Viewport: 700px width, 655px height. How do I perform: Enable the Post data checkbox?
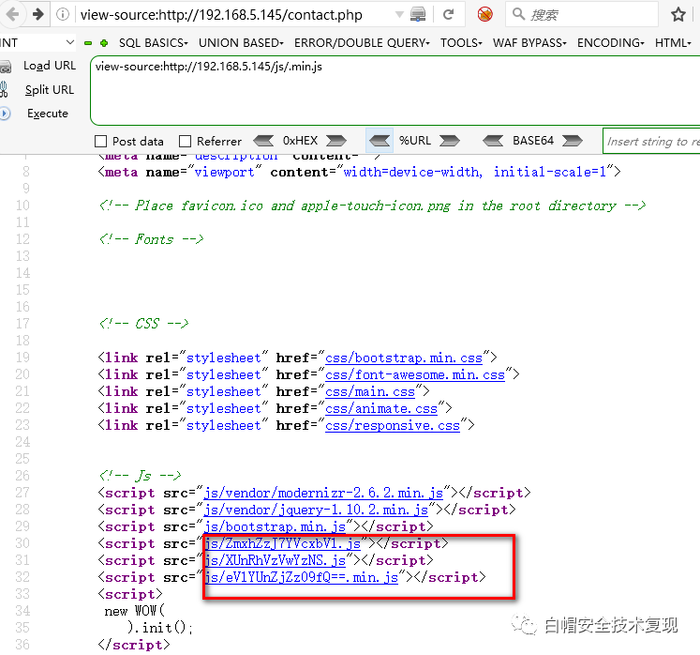coord(101,142)
